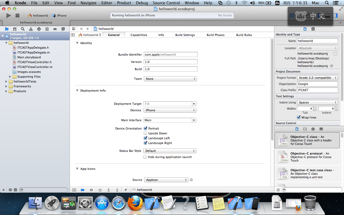Open the Object library cube icon
The height and width of the screenshot is (215, 344).
313,129
